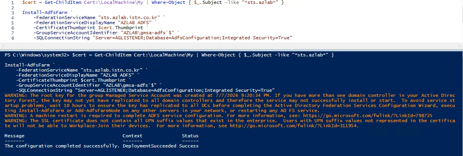Open the LinkId=311954 URL in console output
Image resolution: width=463 pixels, height=156 pixels.
[294, 126]
